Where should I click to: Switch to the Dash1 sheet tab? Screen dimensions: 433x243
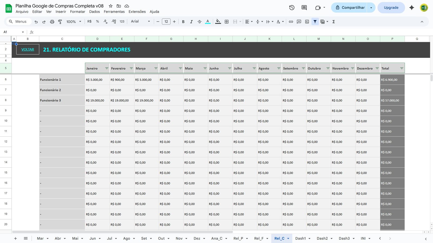pos(301,238)
